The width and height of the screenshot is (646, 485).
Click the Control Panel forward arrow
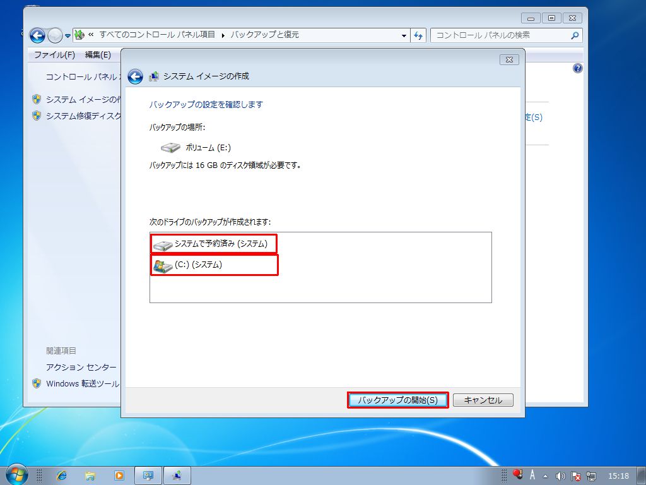click(55, 36)
